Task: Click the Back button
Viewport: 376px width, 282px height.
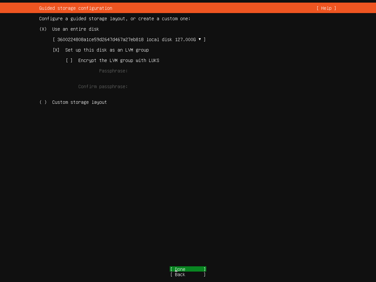Action: coord(188,274)
